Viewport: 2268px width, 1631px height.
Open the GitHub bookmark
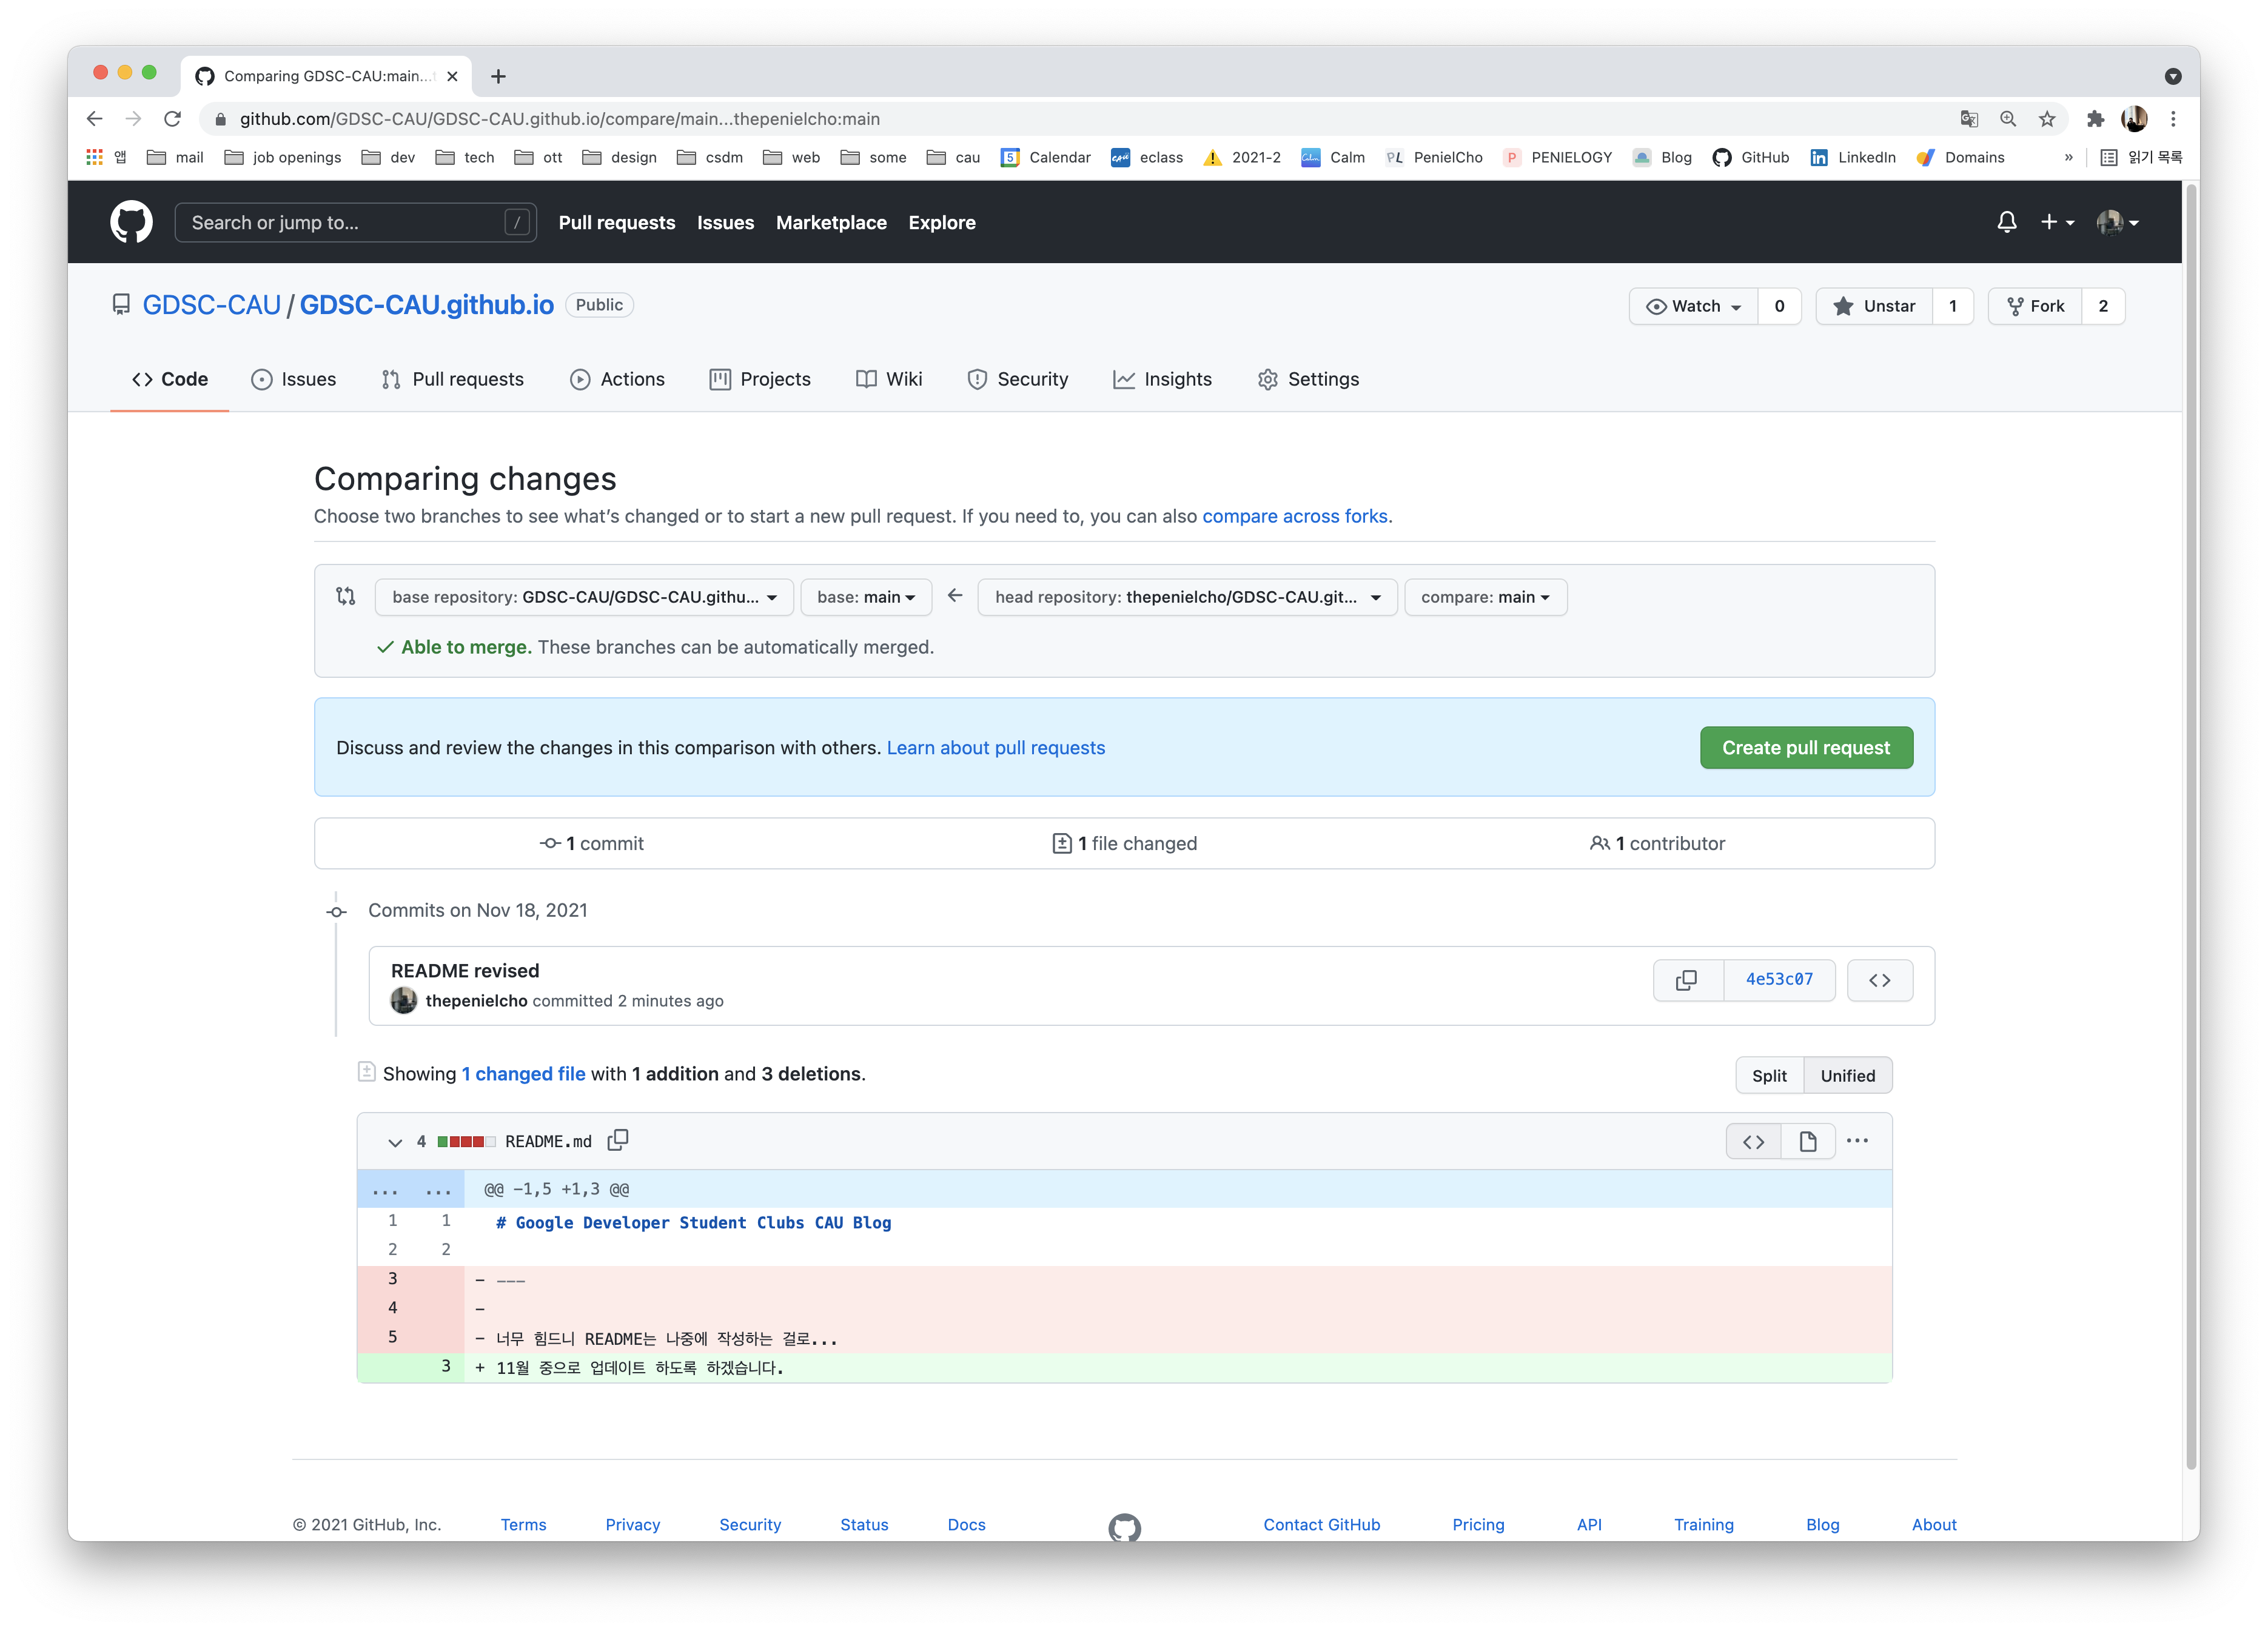click(x=1750, y=157)
